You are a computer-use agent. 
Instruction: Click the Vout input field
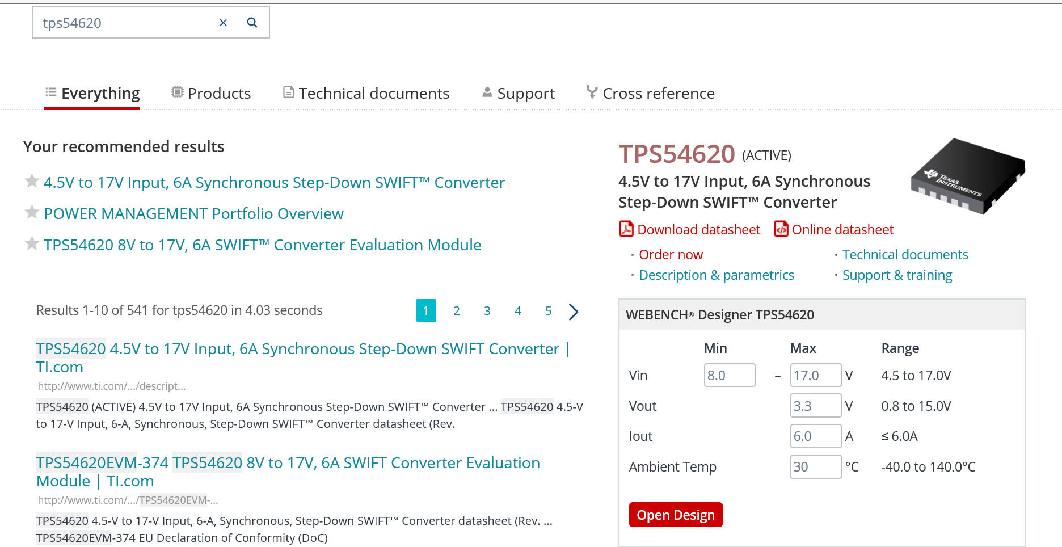816,406
